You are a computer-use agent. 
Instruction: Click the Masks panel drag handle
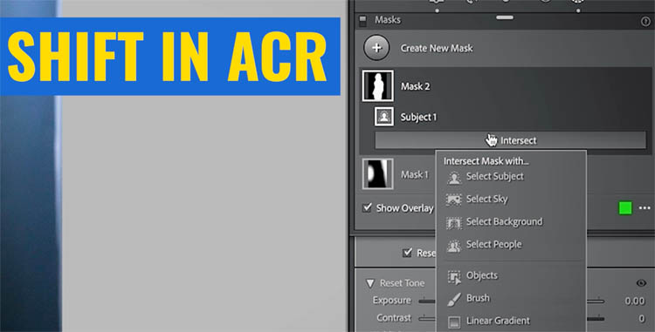coord(505,17)
